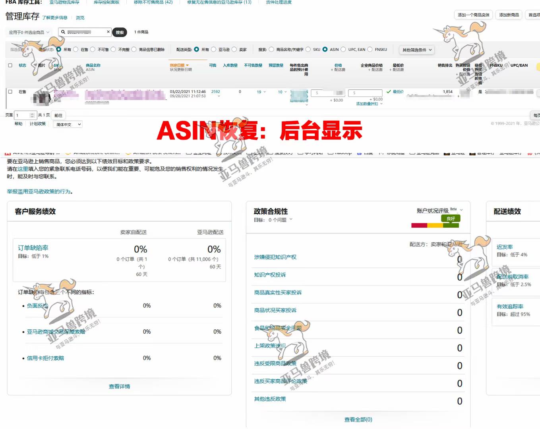540x429 pixels.
Task: Open 举报滥用亚马逊政策的行为 link
Action: tap(39, 191)
